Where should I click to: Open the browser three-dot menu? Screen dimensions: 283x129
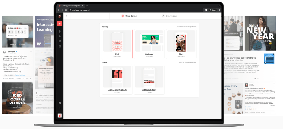click(220, 10)
